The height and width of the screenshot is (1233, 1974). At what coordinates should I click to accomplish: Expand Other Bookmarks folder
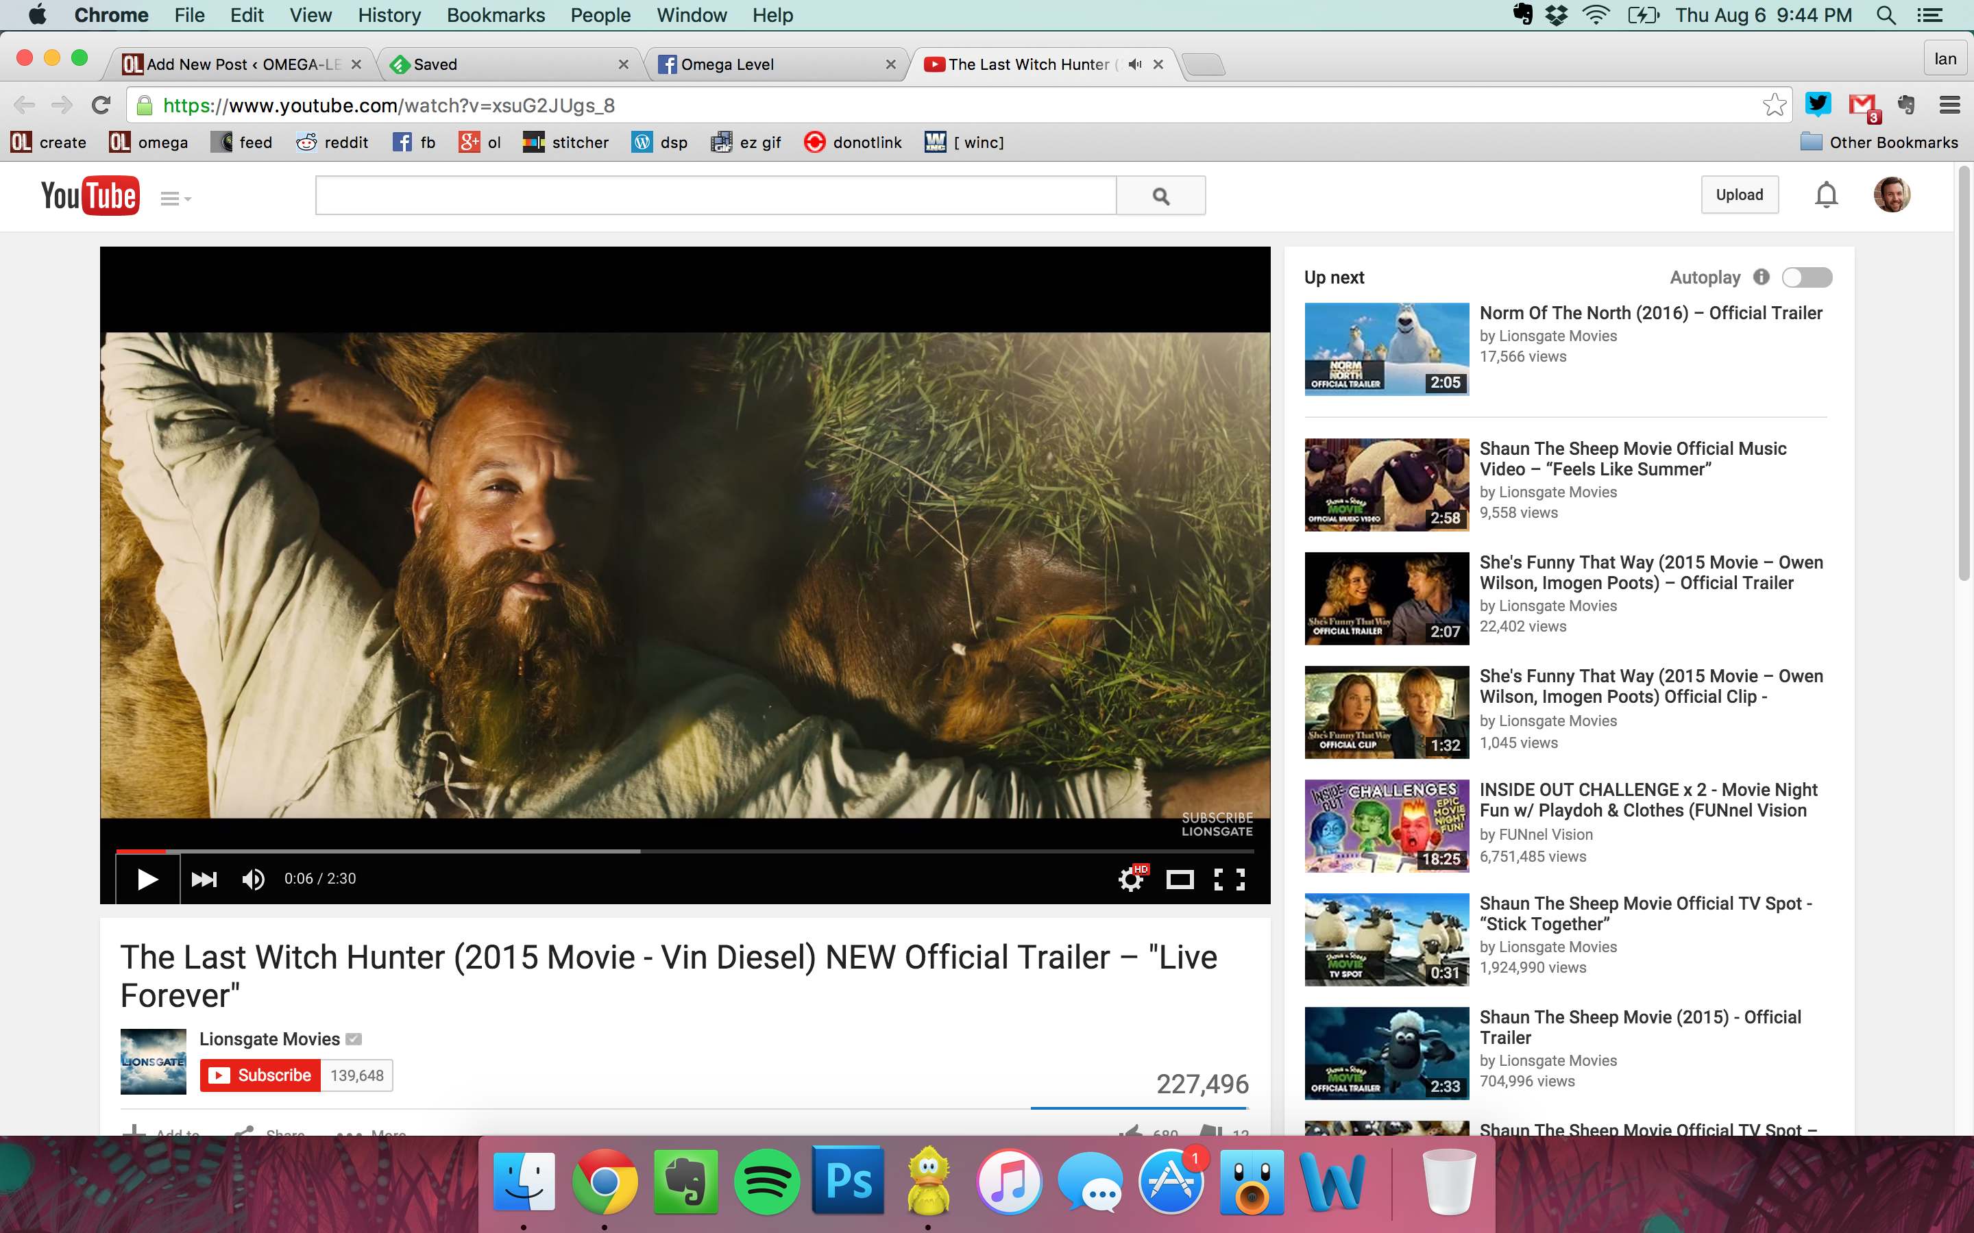(x=1879, y=142)
